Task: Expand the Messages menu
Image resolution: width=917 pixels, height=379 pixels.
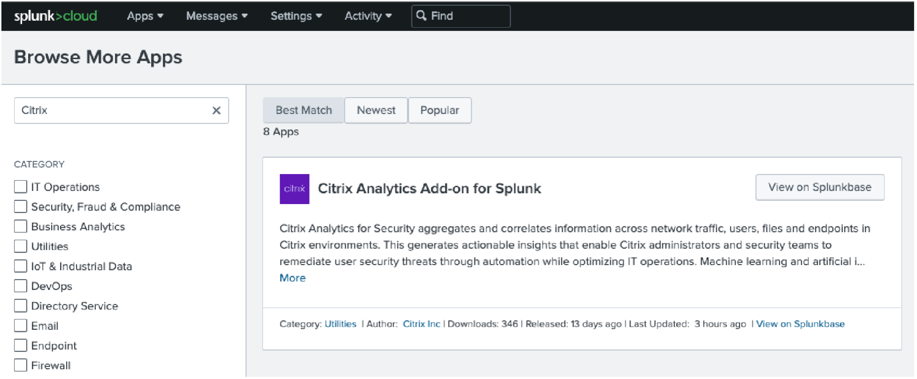Action: point(216,16)
